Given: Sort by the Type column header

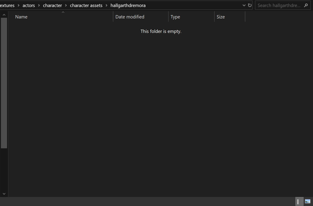Looking at the screenshot, I should [191, 17].
